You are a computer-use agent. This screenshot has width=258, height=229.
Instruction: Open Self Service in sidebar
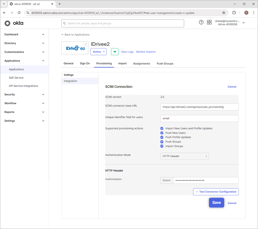pos(16,78)
